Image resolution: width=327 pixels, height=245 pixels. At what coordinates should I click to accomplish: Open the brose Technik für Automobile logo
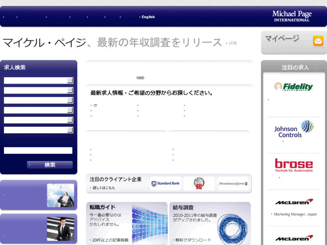tap(294, 165)
